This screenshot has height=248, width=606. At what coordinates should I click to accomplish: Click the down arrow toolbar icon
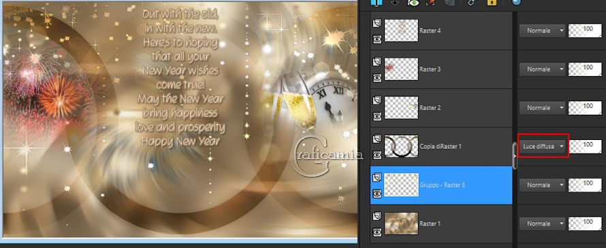coord(395,2)
